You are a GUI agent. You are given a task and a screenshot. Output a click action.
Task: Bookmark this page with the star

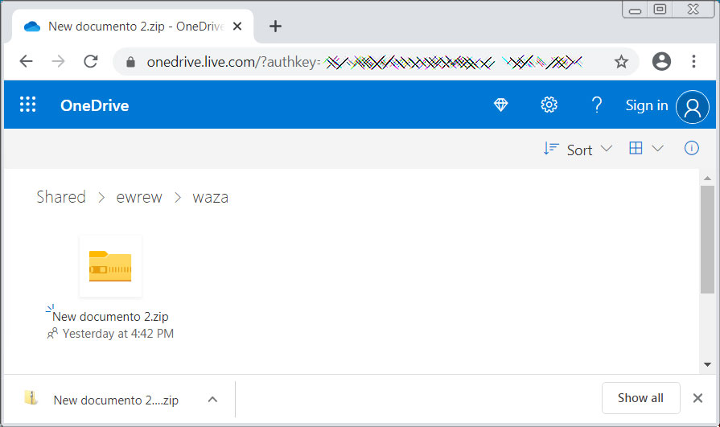(621, 62)
